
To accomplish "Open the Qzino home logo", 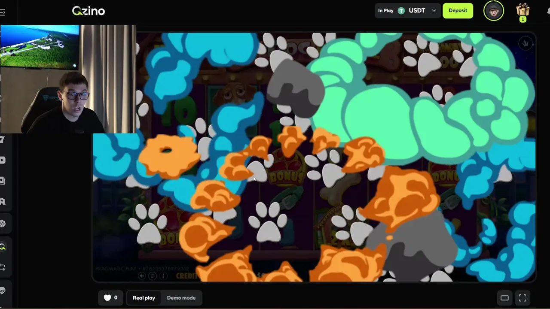I will click(x=89, y=11).
